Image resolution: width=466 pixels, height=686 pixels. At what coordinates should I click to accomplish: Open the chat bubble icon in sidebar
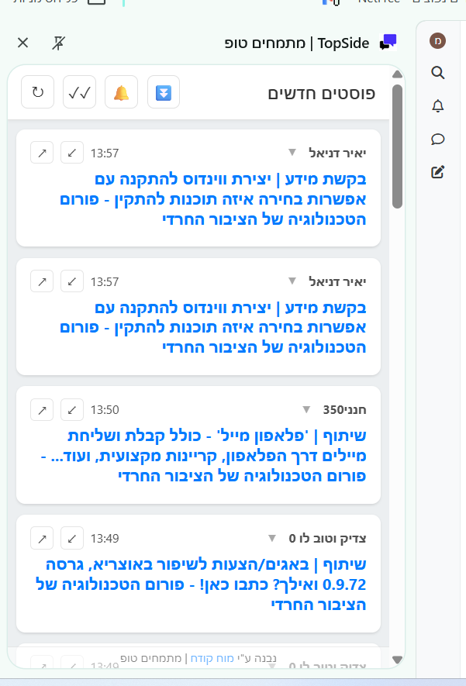click(437, 140)
